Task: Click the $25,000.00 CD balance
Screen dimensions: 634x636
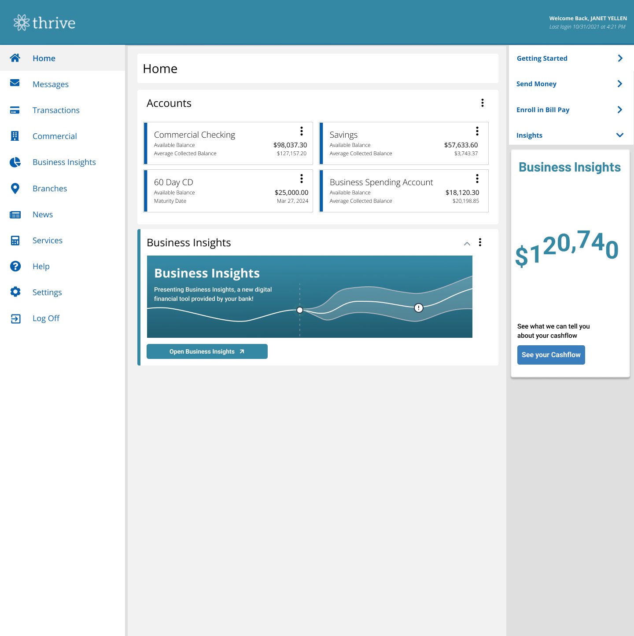Action: coord(291,192)
